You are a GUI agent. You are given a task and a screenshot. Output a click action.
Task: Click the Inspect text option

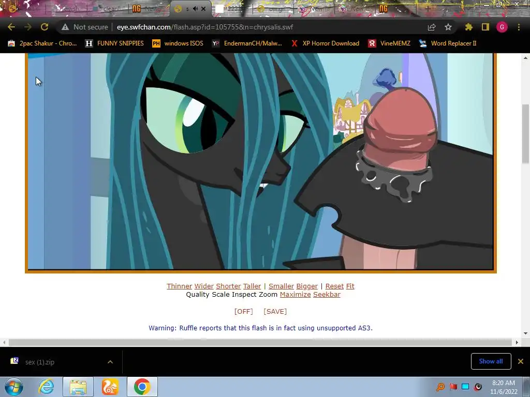pyautogui.click(x=244, y=294)
